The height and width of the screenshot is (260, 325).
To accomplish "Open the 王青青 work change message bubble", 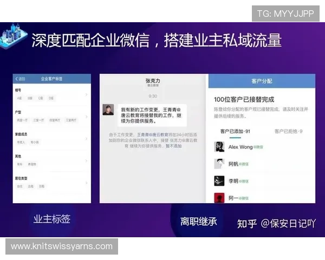I will click(x=152, y=115).
